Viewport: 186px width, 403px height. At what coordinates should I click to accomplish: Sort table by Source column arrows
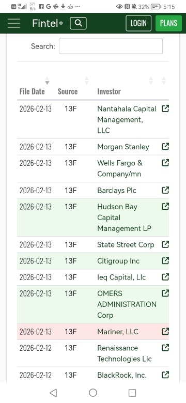tap(87, 81)
